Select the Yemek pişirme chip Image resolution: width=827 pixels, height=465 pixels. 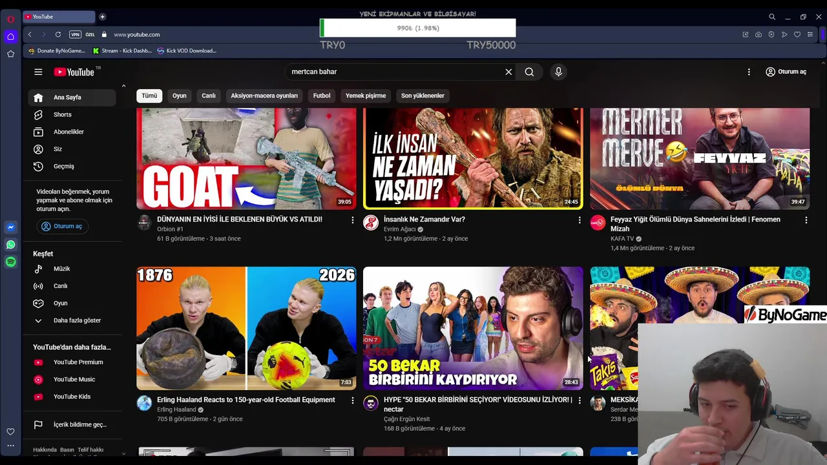point(366,96)
